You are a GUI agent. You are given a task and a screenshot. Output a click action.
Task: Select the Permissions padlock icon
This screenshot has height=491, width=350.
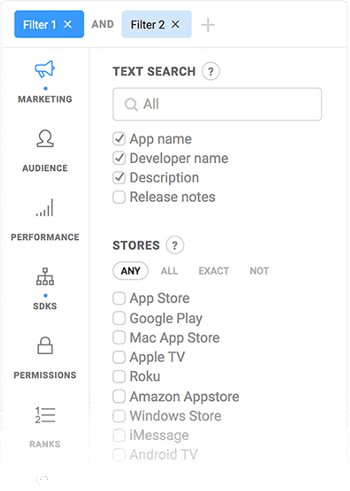(45, 346)
